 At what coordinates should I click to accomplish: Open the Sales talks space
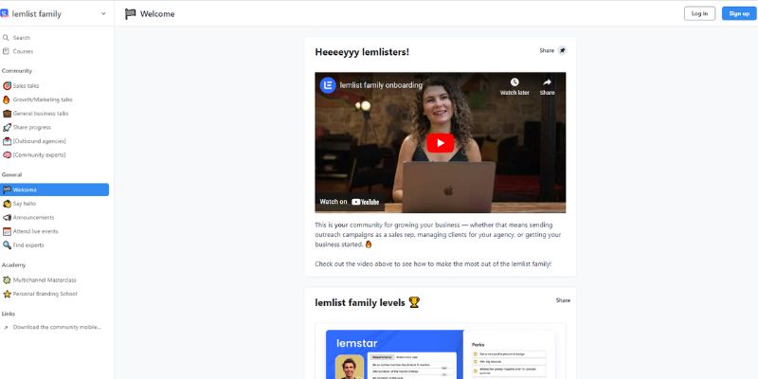27,85
